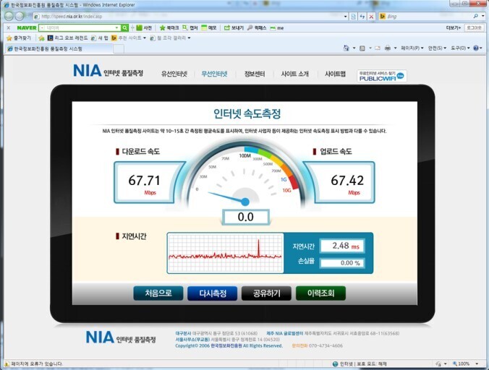This screenshot has height=370, width=489.
Task: Go forward with the browser Forward arrow
Action: [20, 16]
